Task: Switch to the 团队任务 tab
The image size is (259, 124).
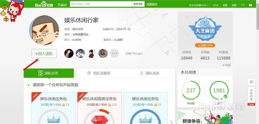Action: [49, 73]
